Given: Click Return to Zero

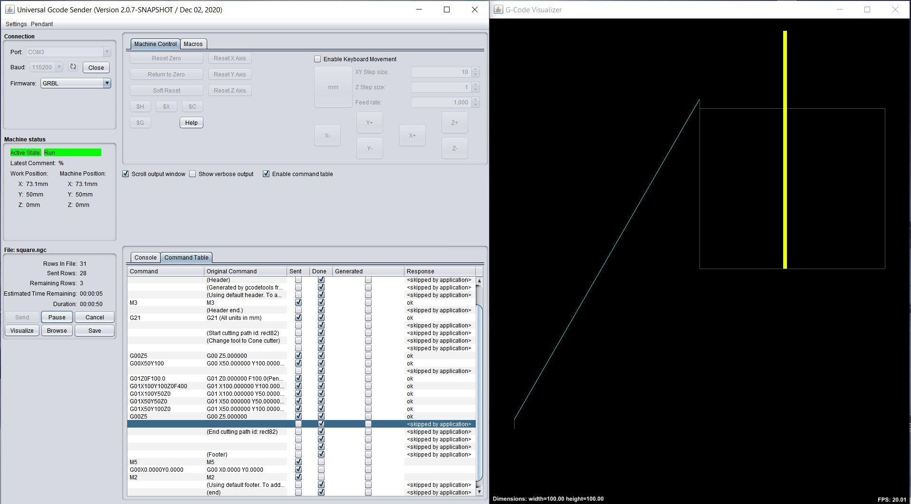Looking at the screenshot, I should 166,74.
